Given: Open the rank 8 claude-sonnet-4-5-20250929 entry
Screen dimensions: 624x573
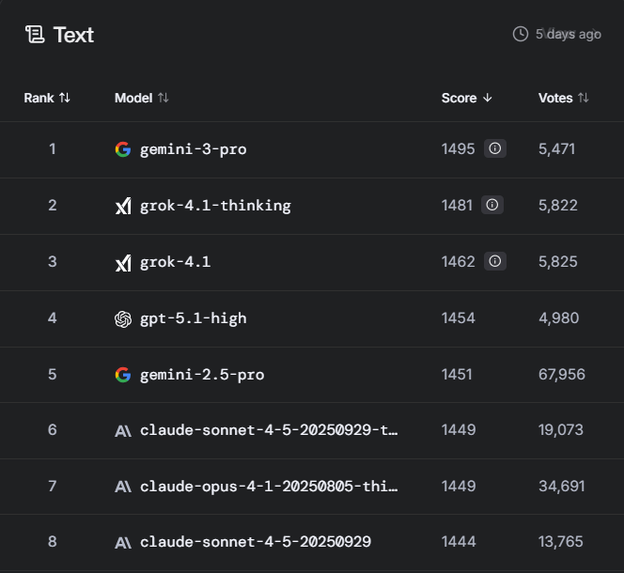Looking at the screenshot, I should pos(256,542).
